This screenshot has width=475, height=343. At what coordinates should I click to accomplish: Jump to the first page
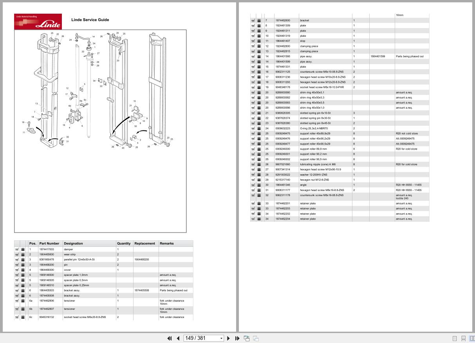pos(170,338)
